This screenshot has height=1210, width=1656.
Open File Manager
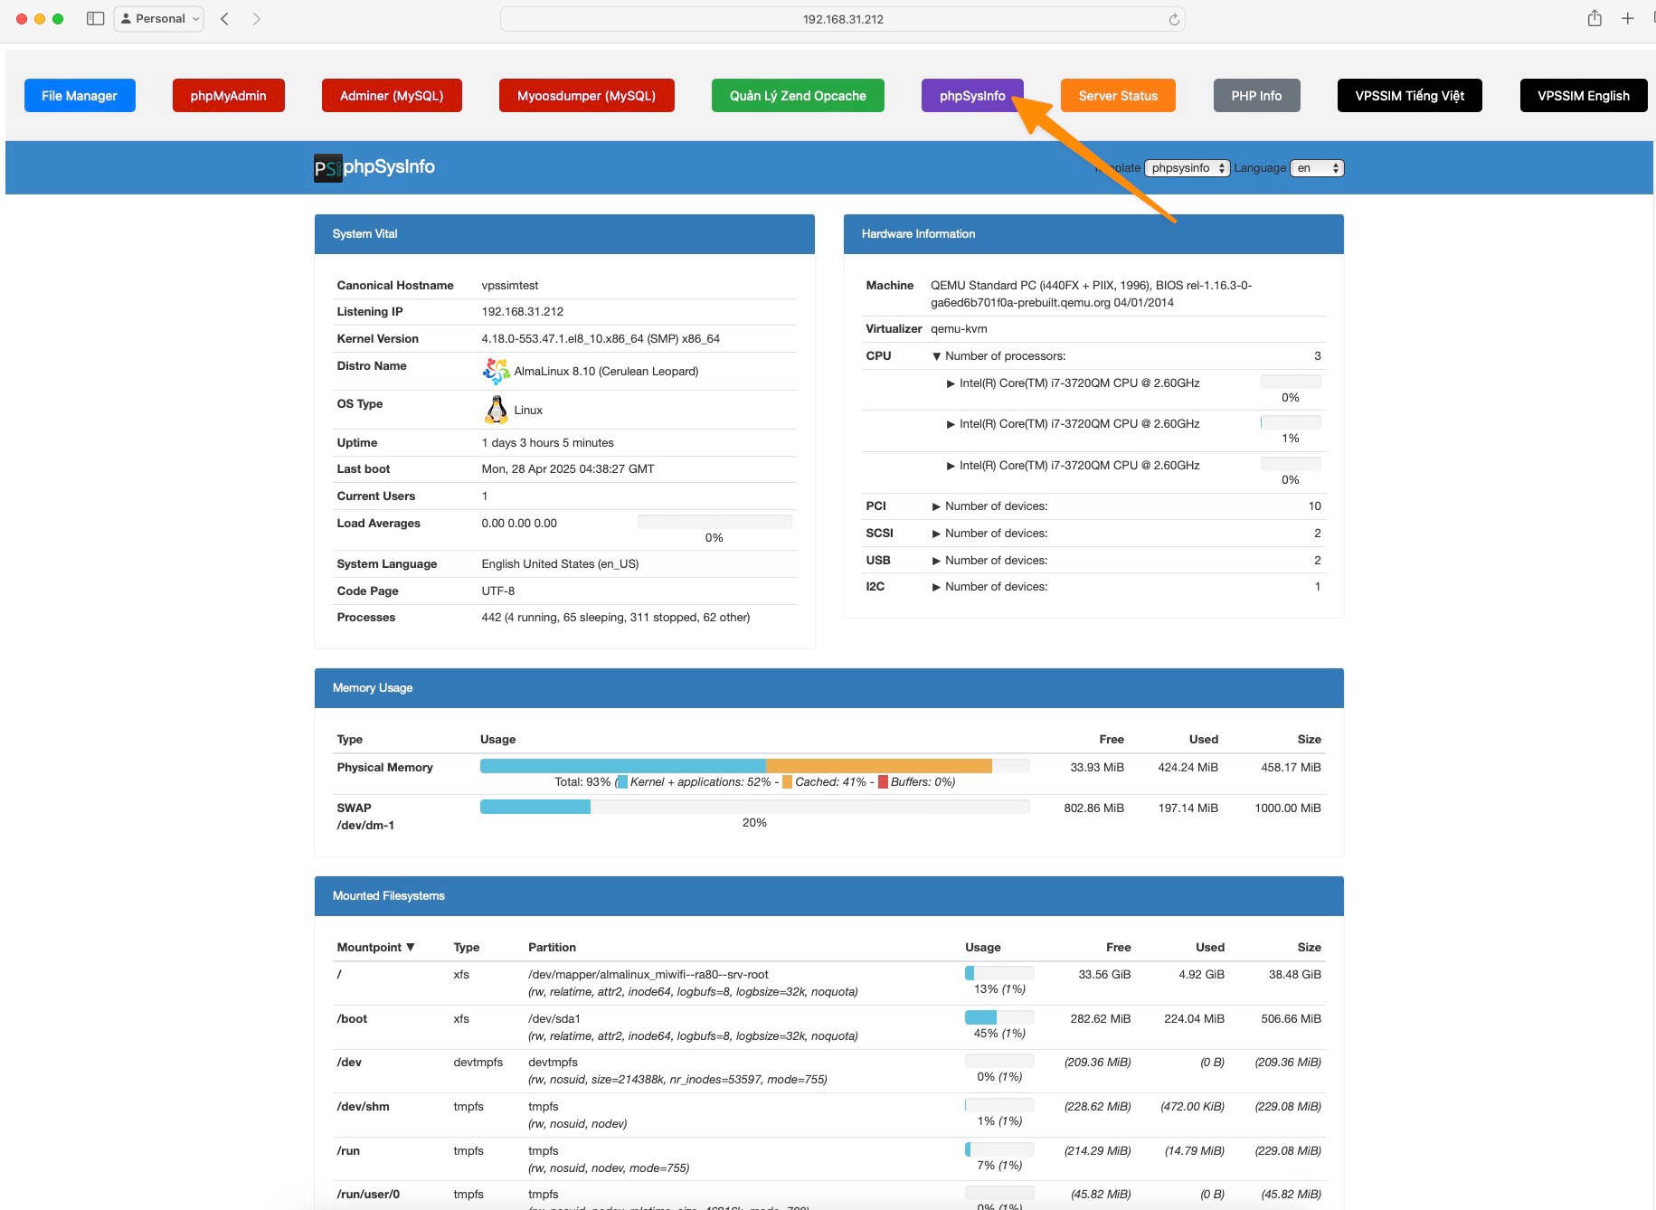click(x=80, y=95)
